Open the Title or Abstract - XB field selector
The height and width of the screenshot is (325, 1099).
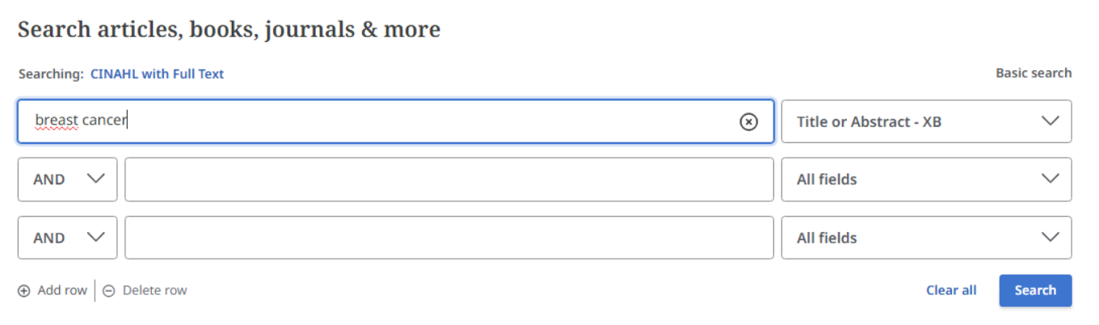pos(925,121)
